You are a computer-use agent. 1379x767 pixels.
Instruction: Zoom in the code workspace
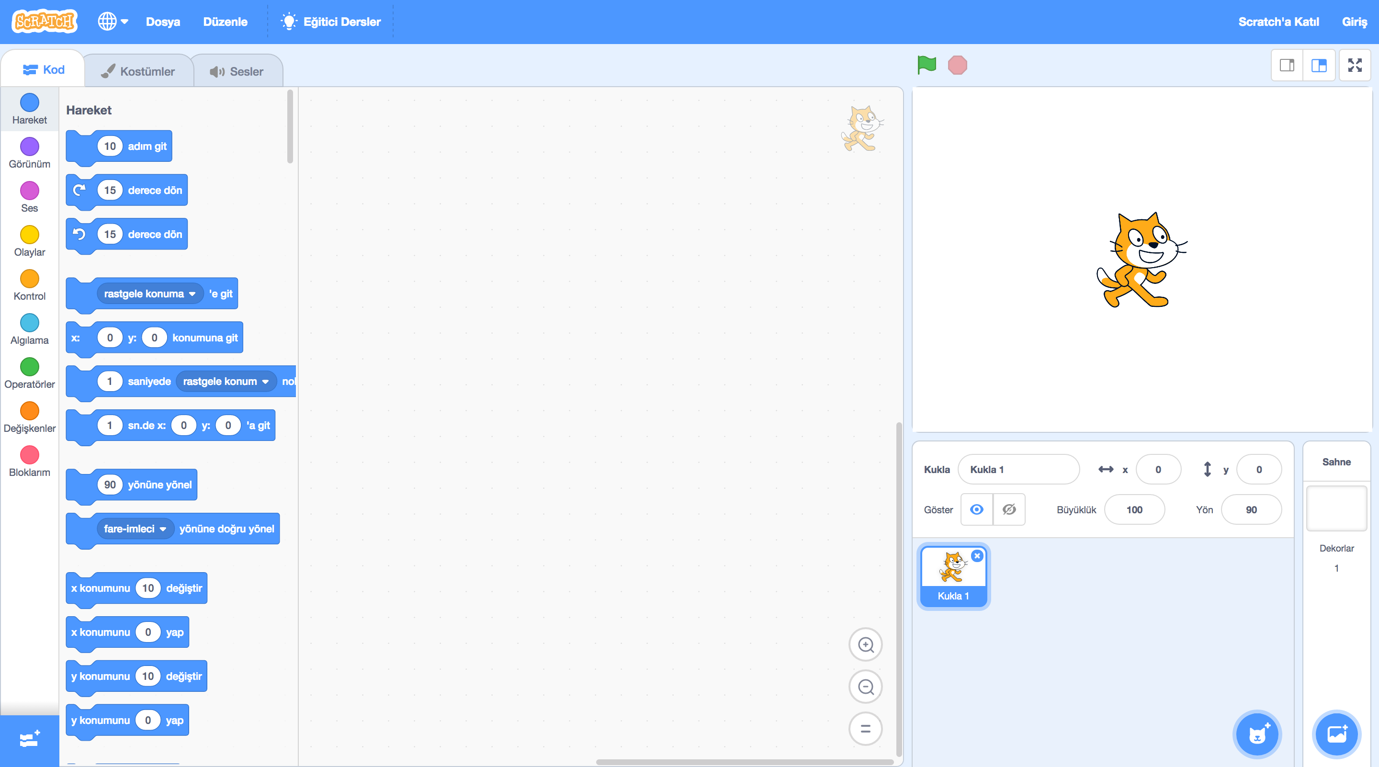865,644
